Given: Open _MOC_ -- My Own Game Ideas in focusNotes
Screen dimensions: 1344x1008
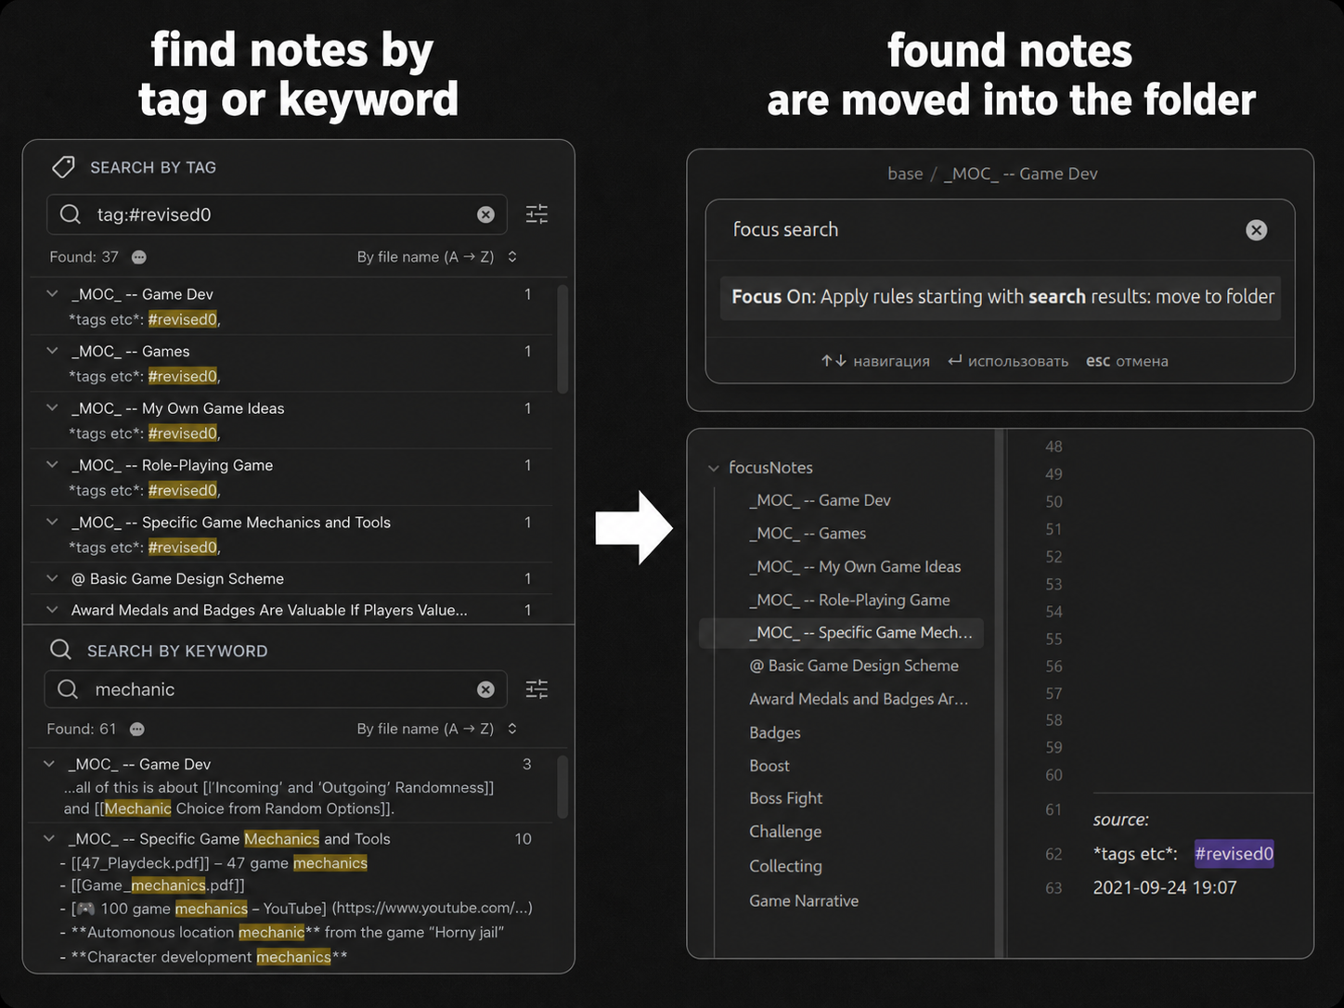Looking at the screenshot, I should coord(855,567).
